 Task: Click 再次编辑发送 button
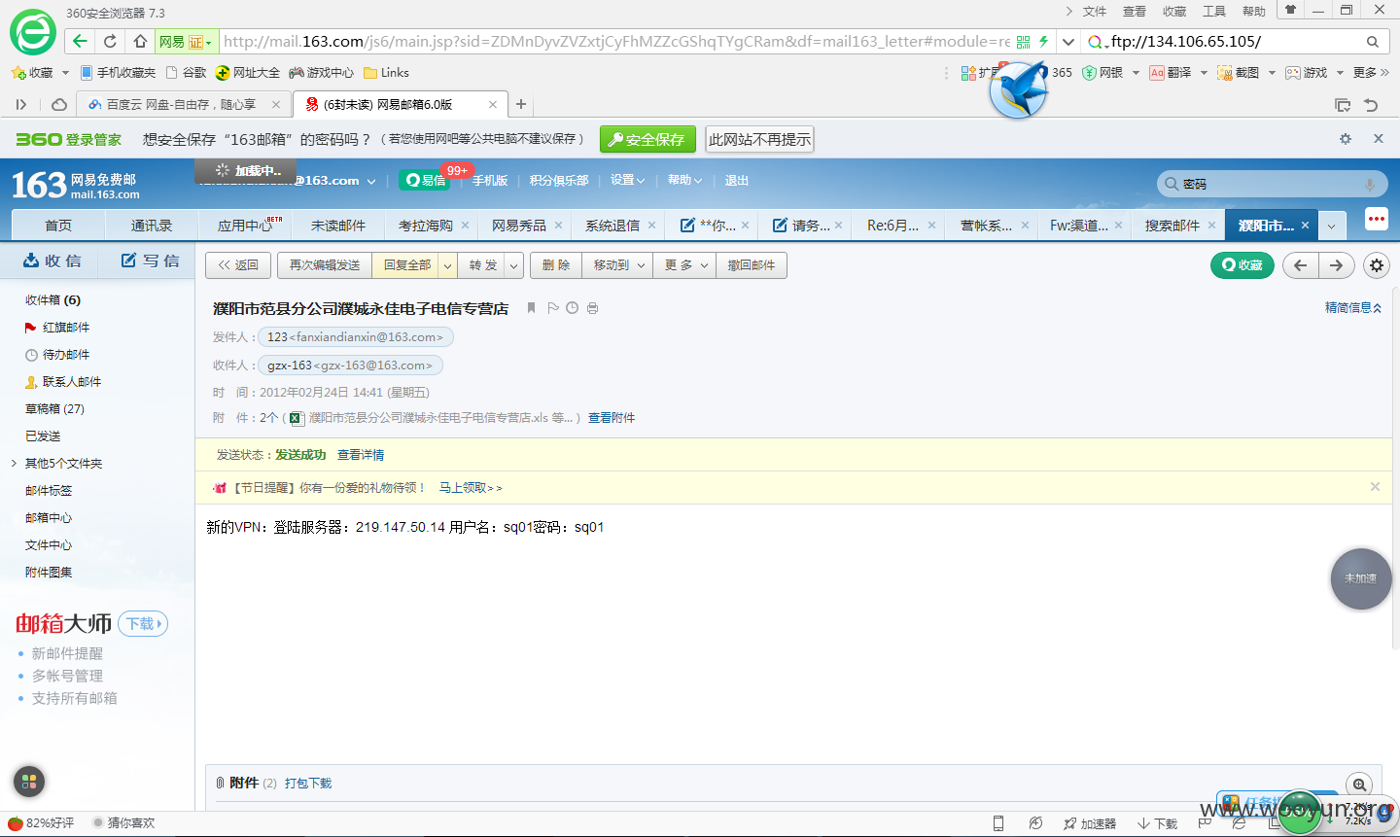(x=325, y=265)
